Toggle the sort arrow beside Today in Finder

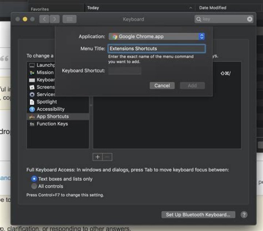[191, 8]
